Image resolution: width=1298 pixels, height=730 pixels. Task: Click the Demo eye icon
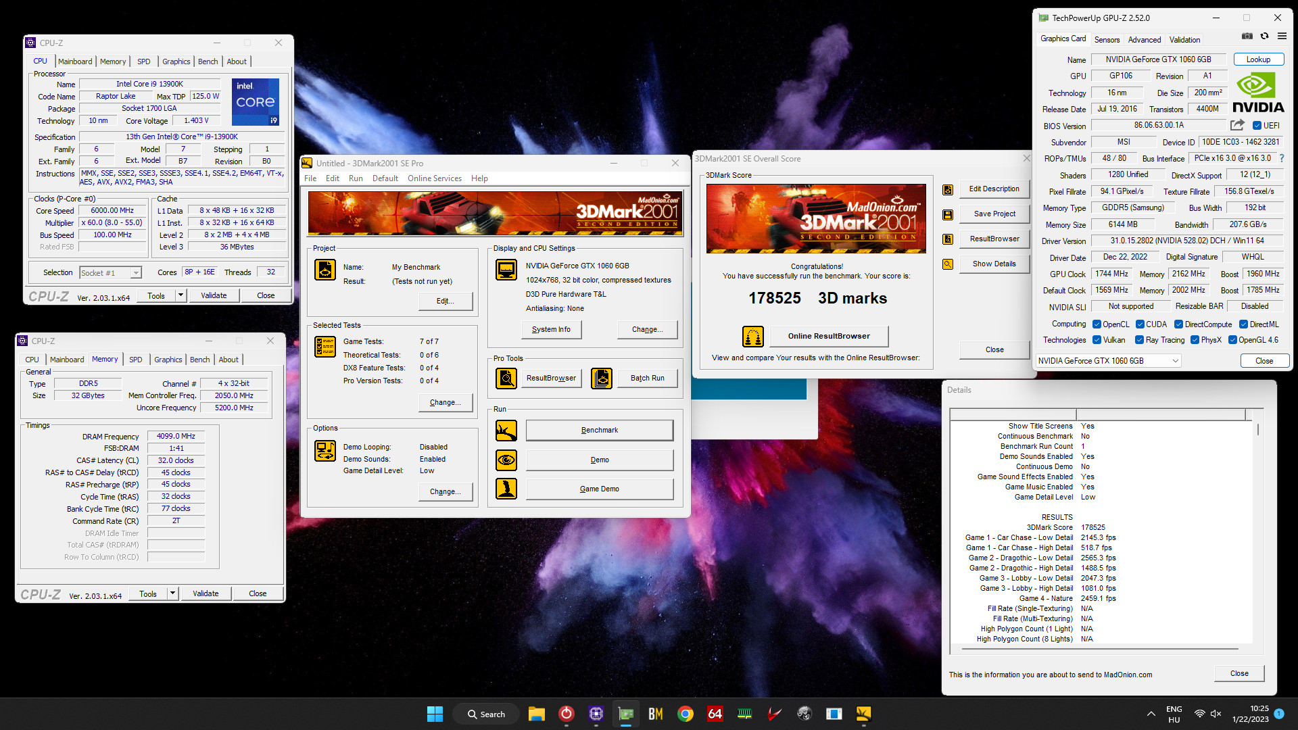506,460
